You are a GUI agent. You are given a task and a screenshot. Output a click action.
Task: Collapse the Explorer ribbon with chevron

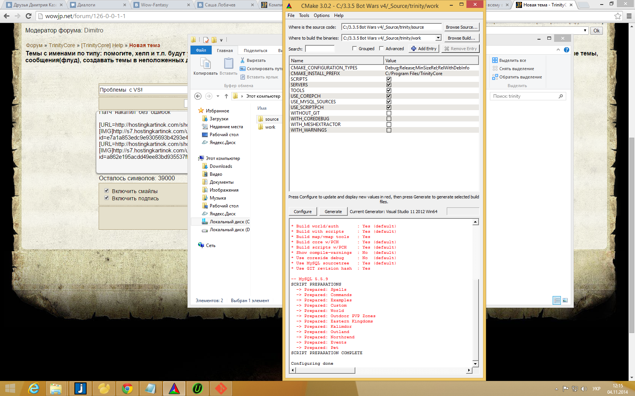pyautogui.click(x=558, y=50)
